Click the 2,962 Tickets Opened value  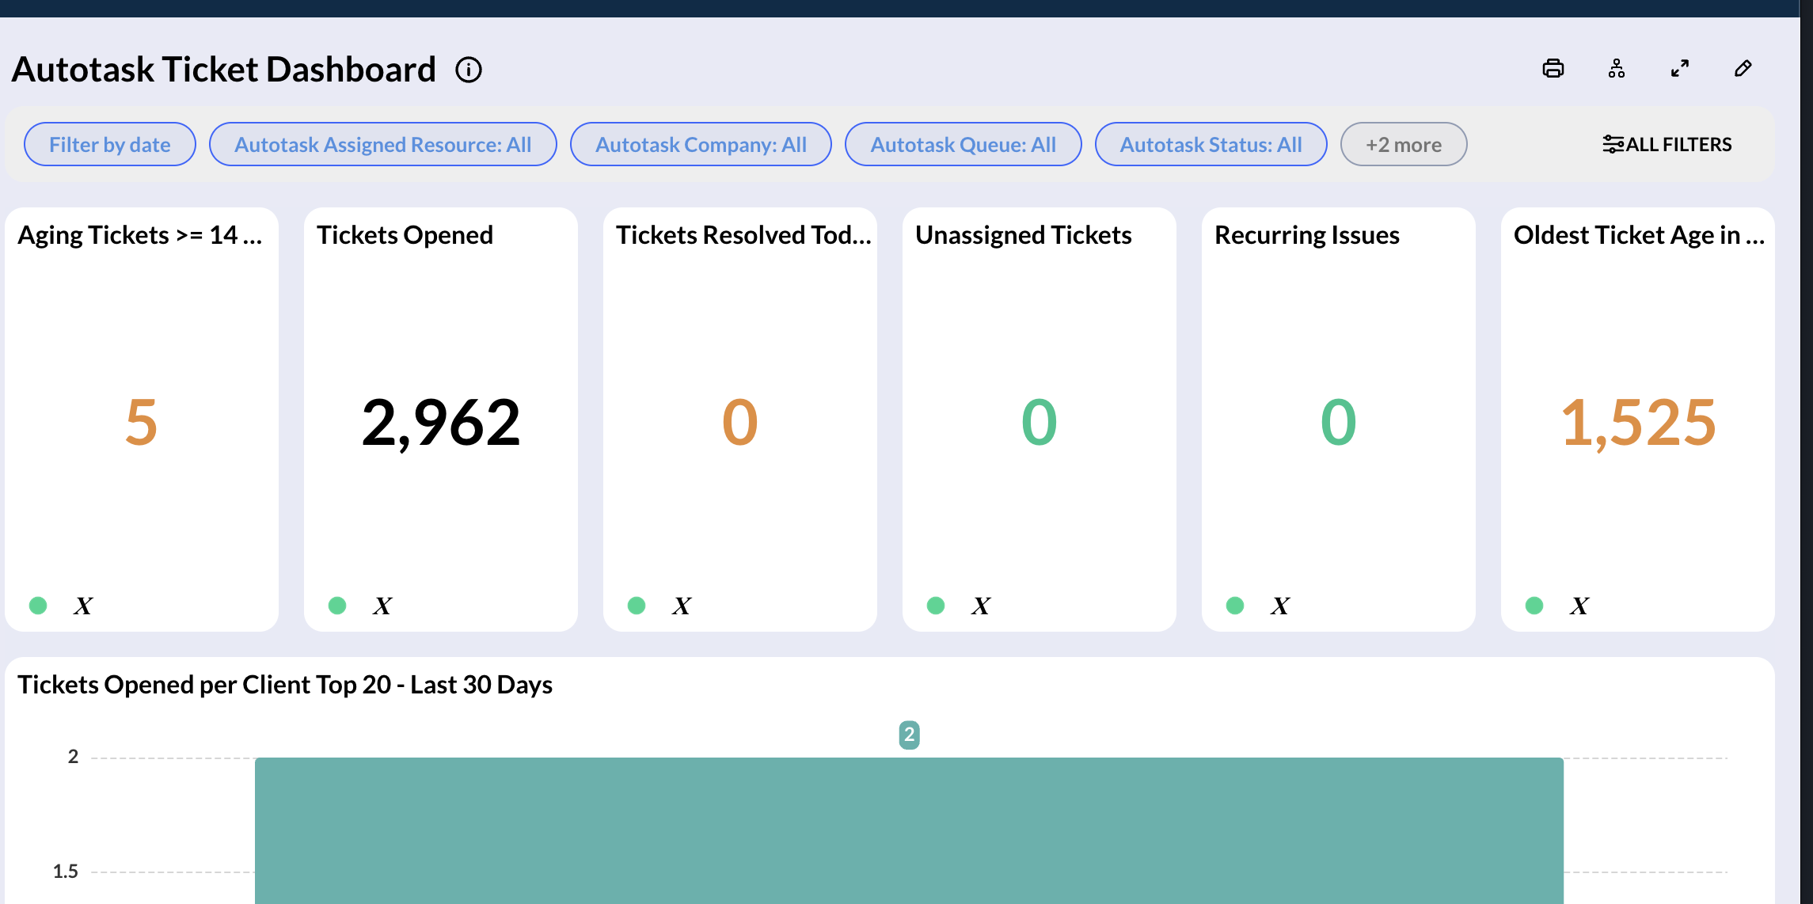(441, 423)
